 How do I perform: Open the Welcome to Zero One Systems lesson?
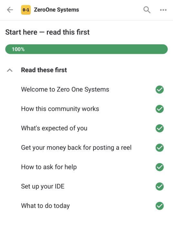(x=65, y=89)
